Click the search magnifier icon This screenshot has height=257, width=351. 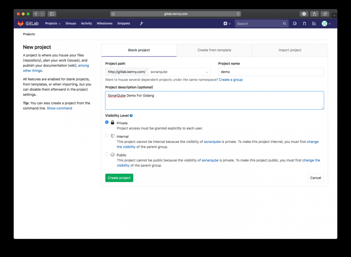(x=284, y=24)
